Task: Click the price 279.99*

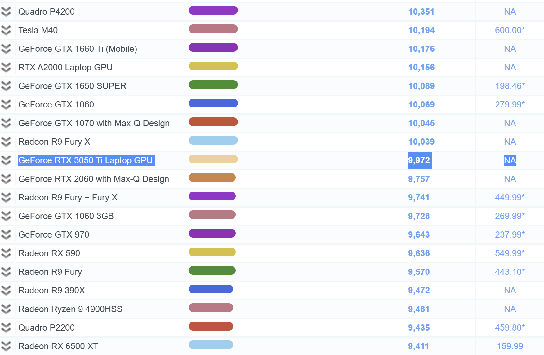Action: tap(510, 104)
